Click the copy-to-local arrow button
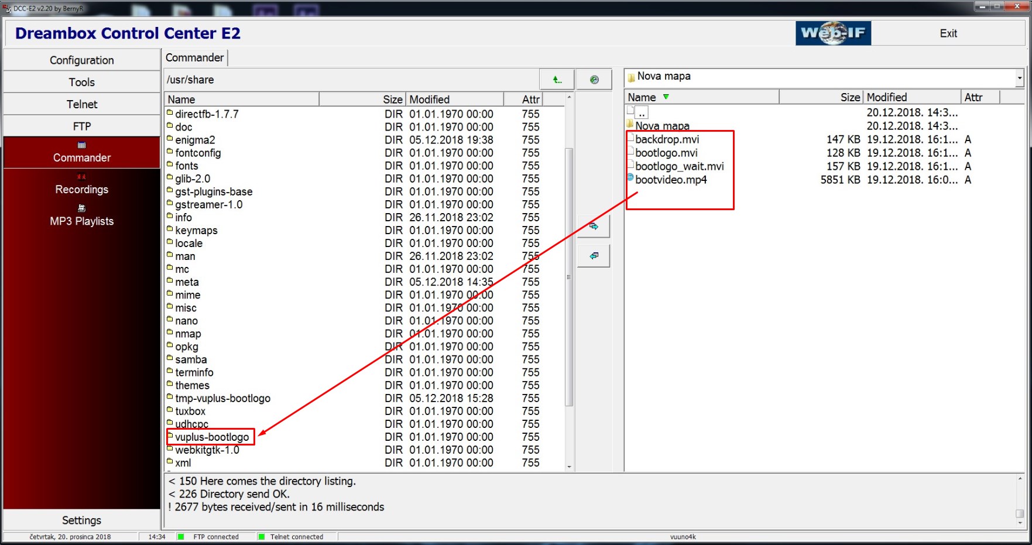The image size is (1032, 545). pos(594,227)
